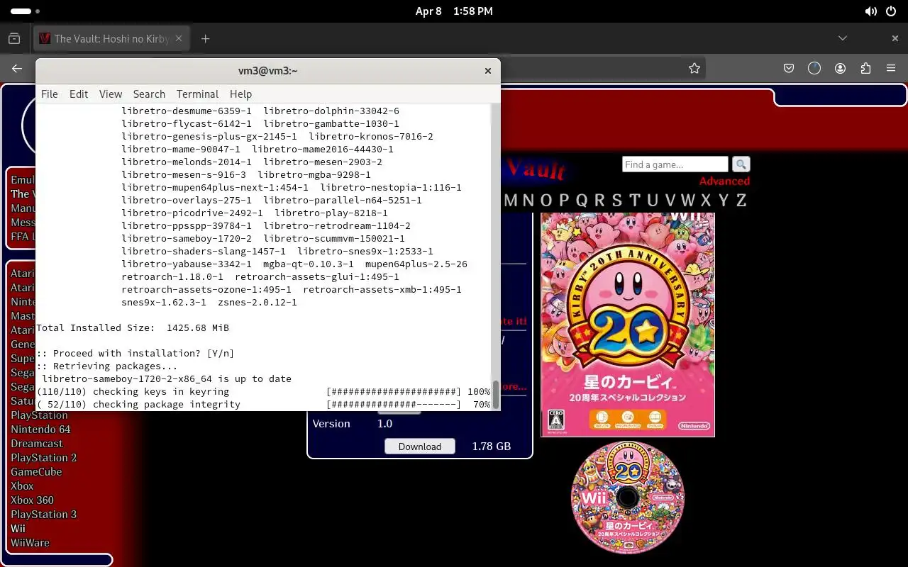Screen dimensions: 908x567
Task: Click the magnifier search button beside Find a game
Action: (x=741, y=164)
